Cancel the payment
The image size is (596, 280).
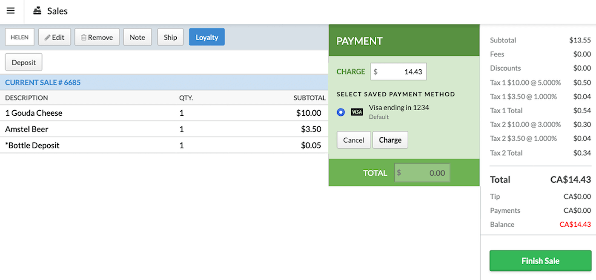[x=354, y=140]
